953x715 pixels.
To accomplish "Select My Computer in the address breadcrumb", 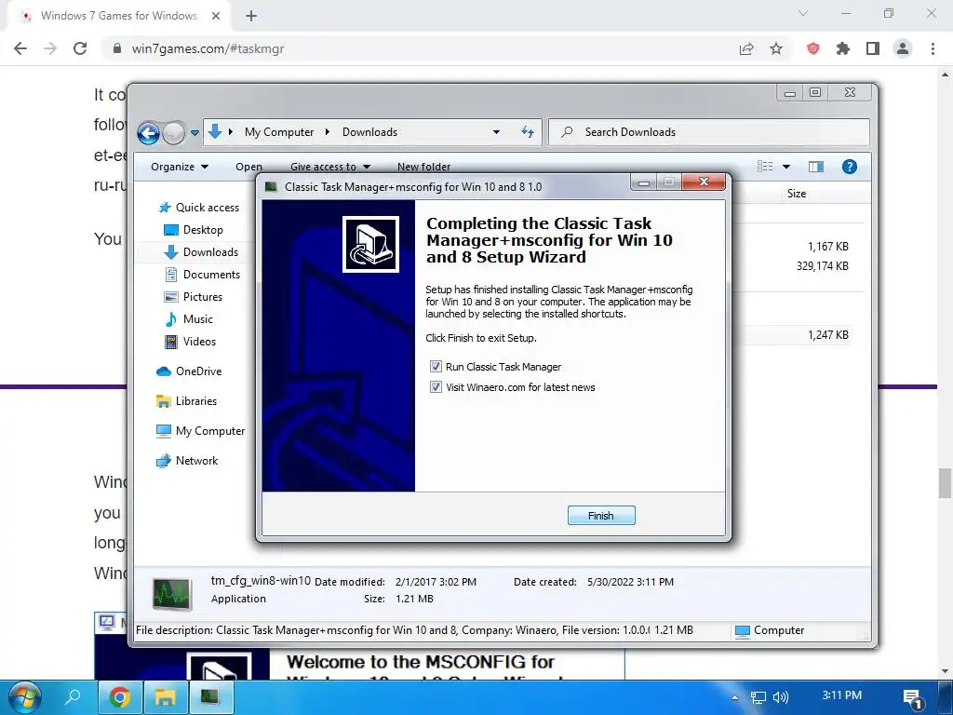I will pyautogui.click(x=279, y=132).
